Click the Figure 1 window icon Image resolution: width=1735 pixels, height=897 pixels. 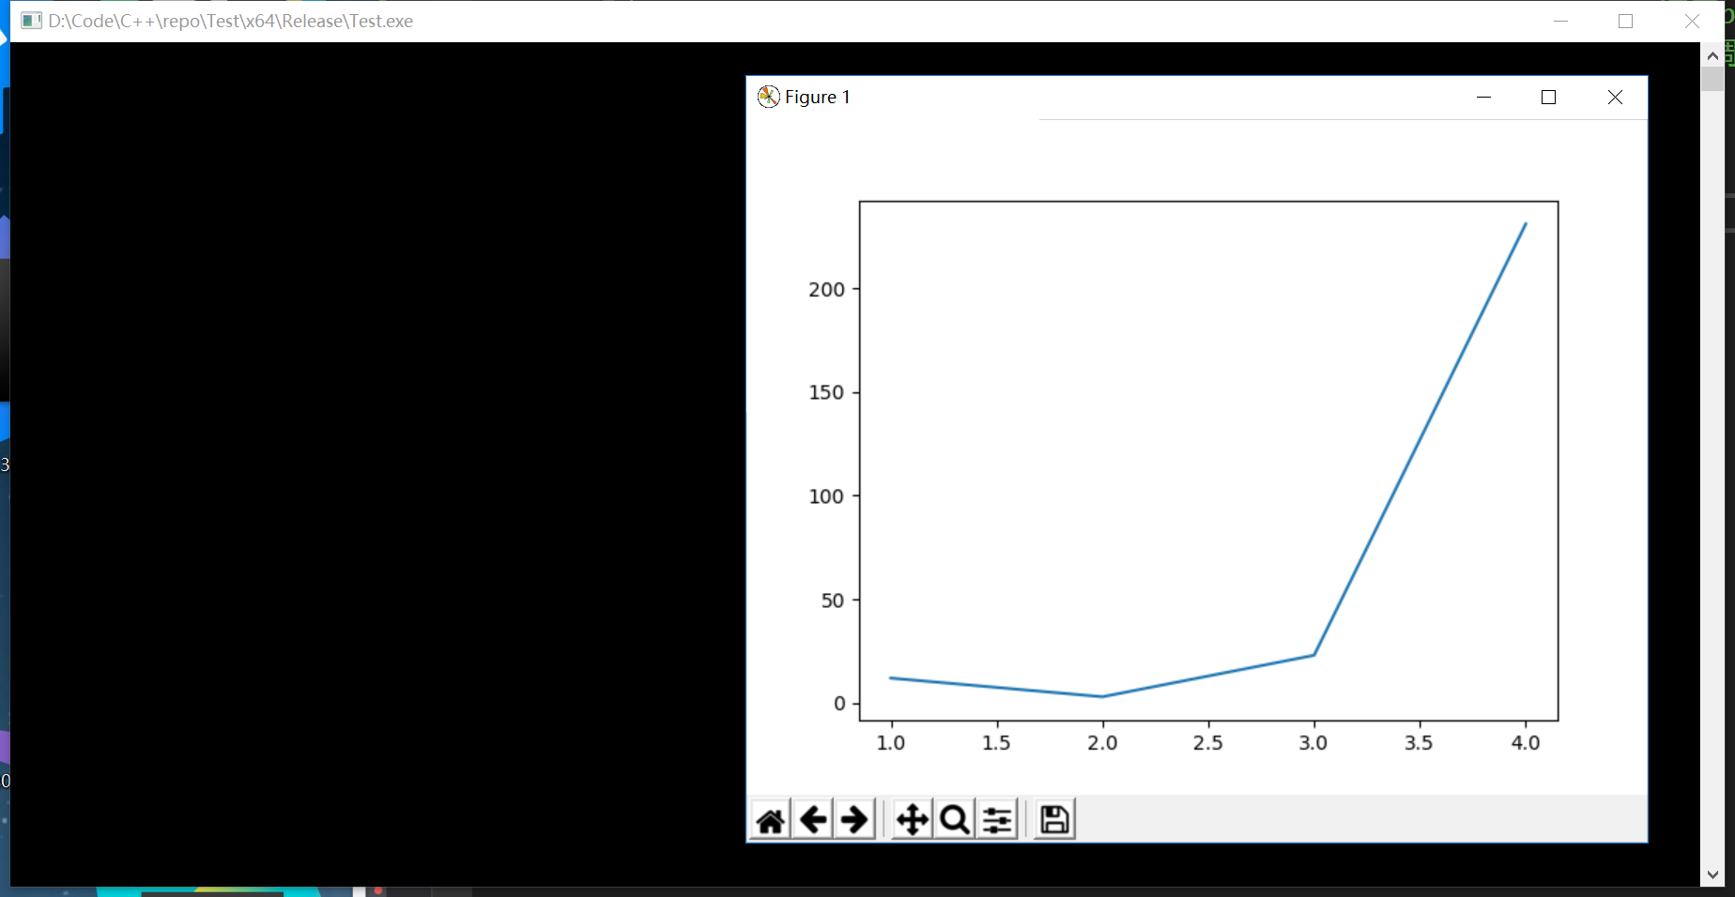768,96
